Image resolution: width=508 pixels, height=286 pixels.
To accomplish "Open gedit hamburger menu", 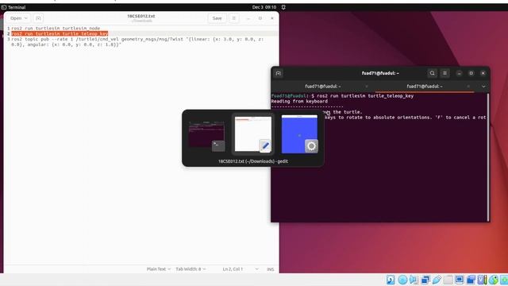I will [234, 18].
